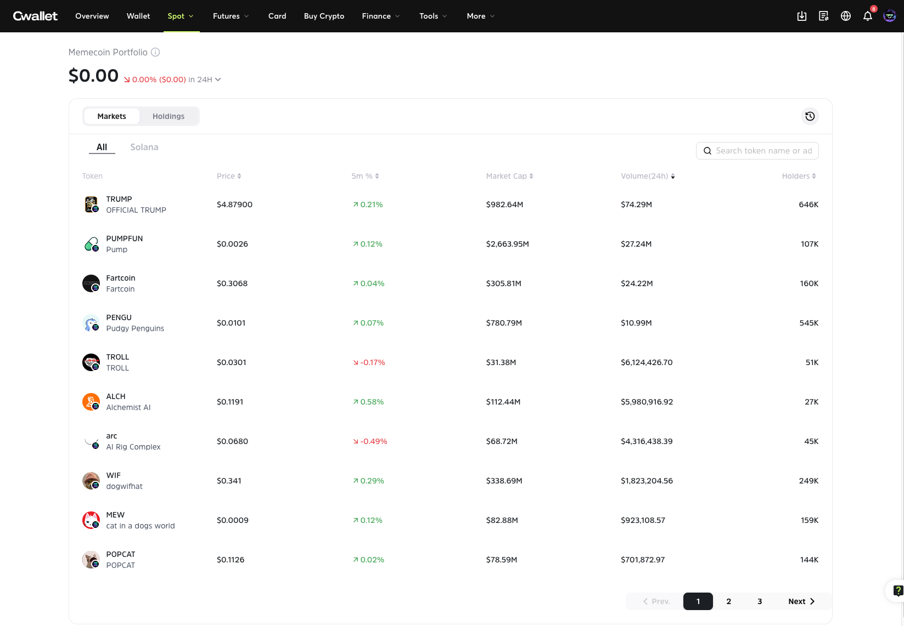Go to page 2
The image size is (904, 626).
tap(729, 601)
